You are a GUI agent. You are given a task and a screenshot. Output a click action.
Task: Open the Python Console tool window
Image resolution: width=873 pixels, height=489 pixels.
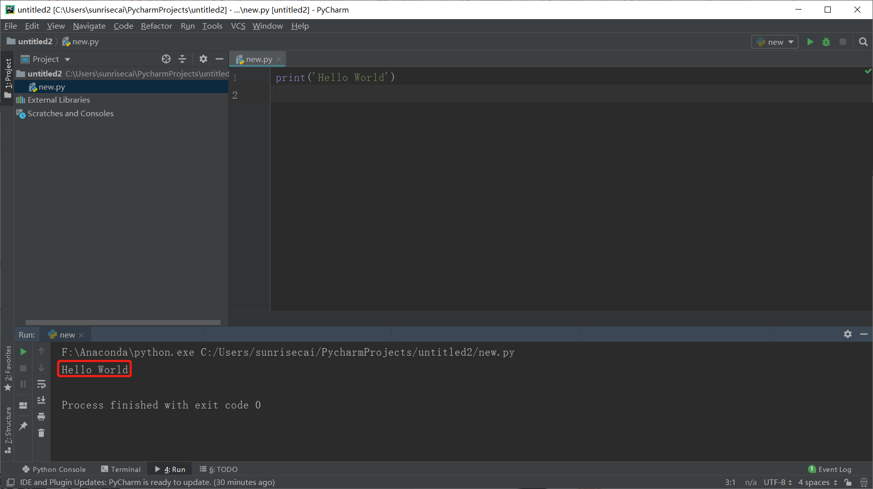click(x=54, y=469)
